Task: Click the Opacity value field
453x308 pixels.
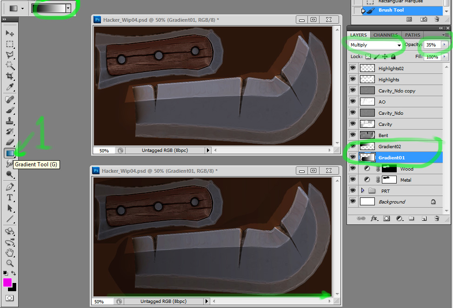Action: (432, 45)
